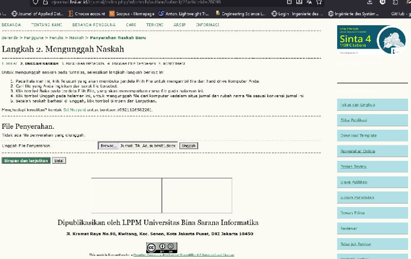Click the Naskah breadcrumb link
Image resolution: width=411 pixels, height=259 pixels.
click(x=76, y=37)
